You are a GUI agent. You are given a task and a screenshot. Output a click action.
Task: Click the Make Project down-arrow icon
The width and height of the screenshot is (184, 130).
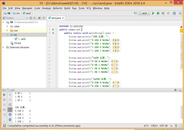(135, 13)
